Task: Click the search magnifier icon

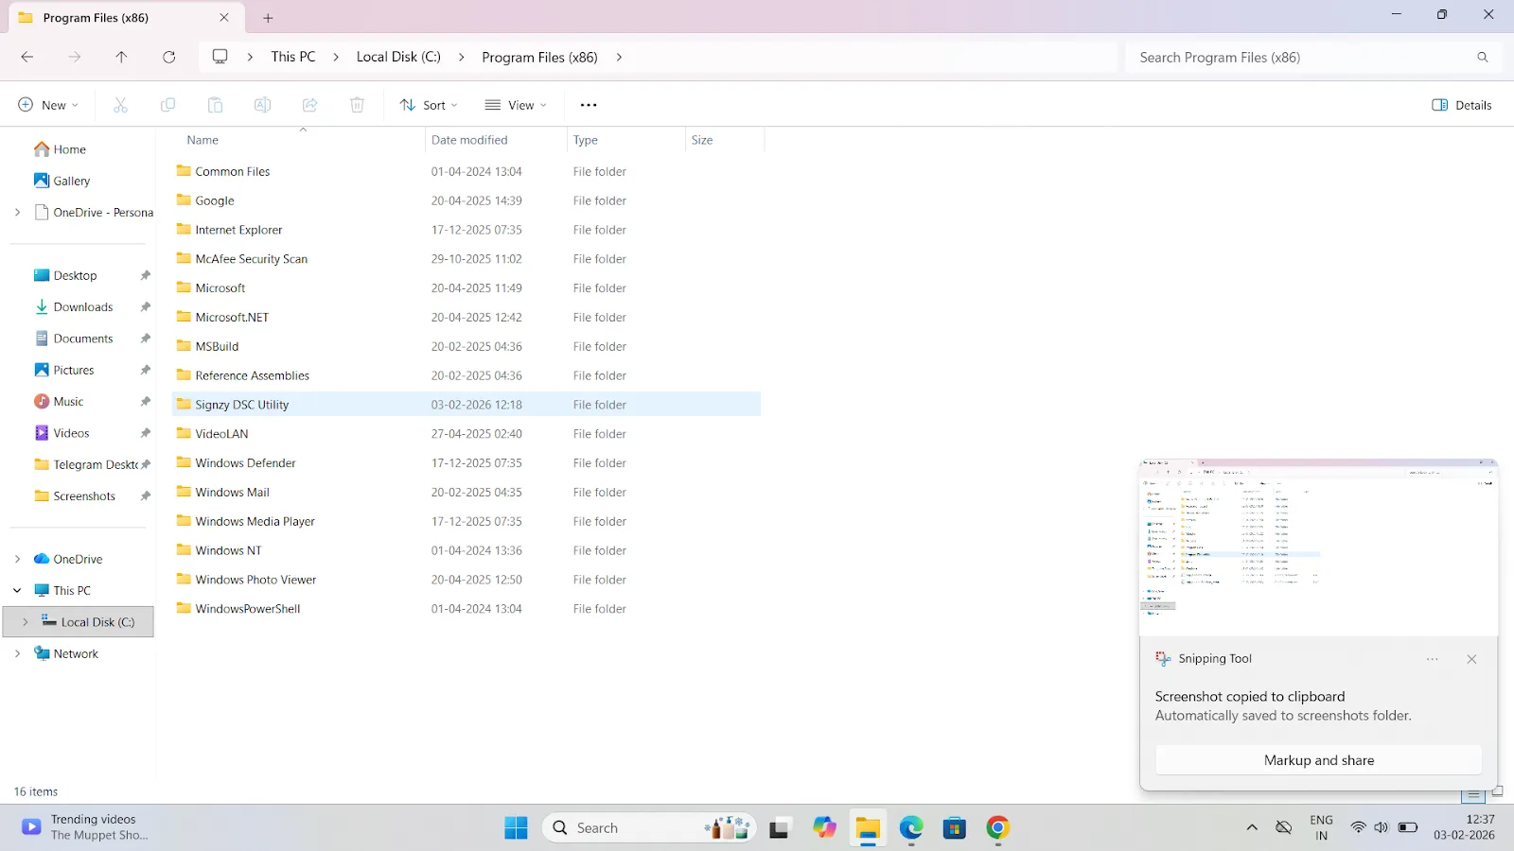Action: 1483,57
